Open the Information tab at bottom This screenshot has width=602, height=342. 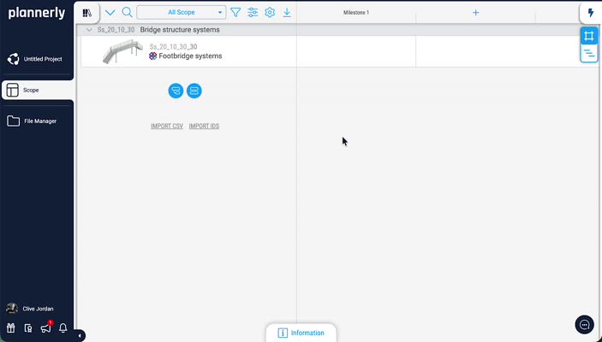pos(301,333)
